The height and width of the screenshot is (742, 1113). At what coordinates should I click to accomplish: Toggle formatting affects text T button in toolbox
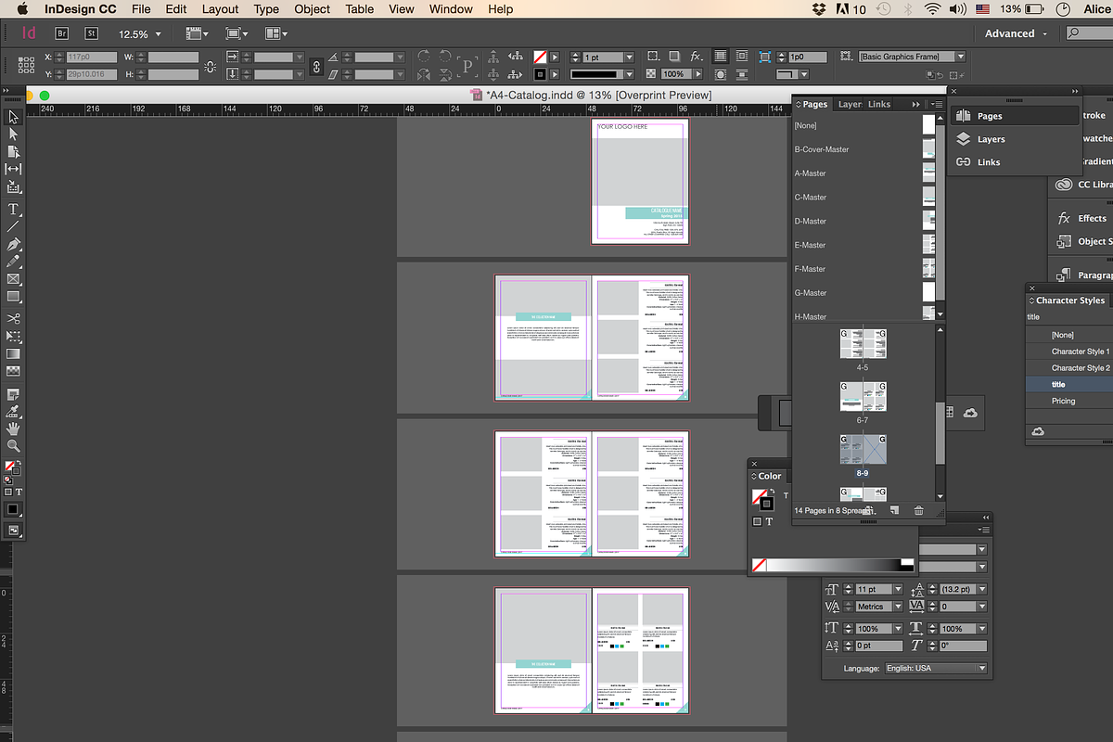[19, 492]
